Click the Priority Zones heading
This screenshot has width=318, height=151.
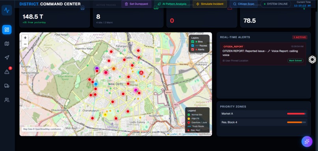pyautogui.click(x=233, y=106)
